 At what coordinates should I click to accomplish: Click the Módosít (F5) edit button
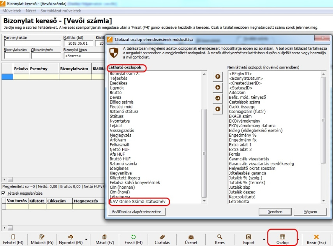point(42,239)
